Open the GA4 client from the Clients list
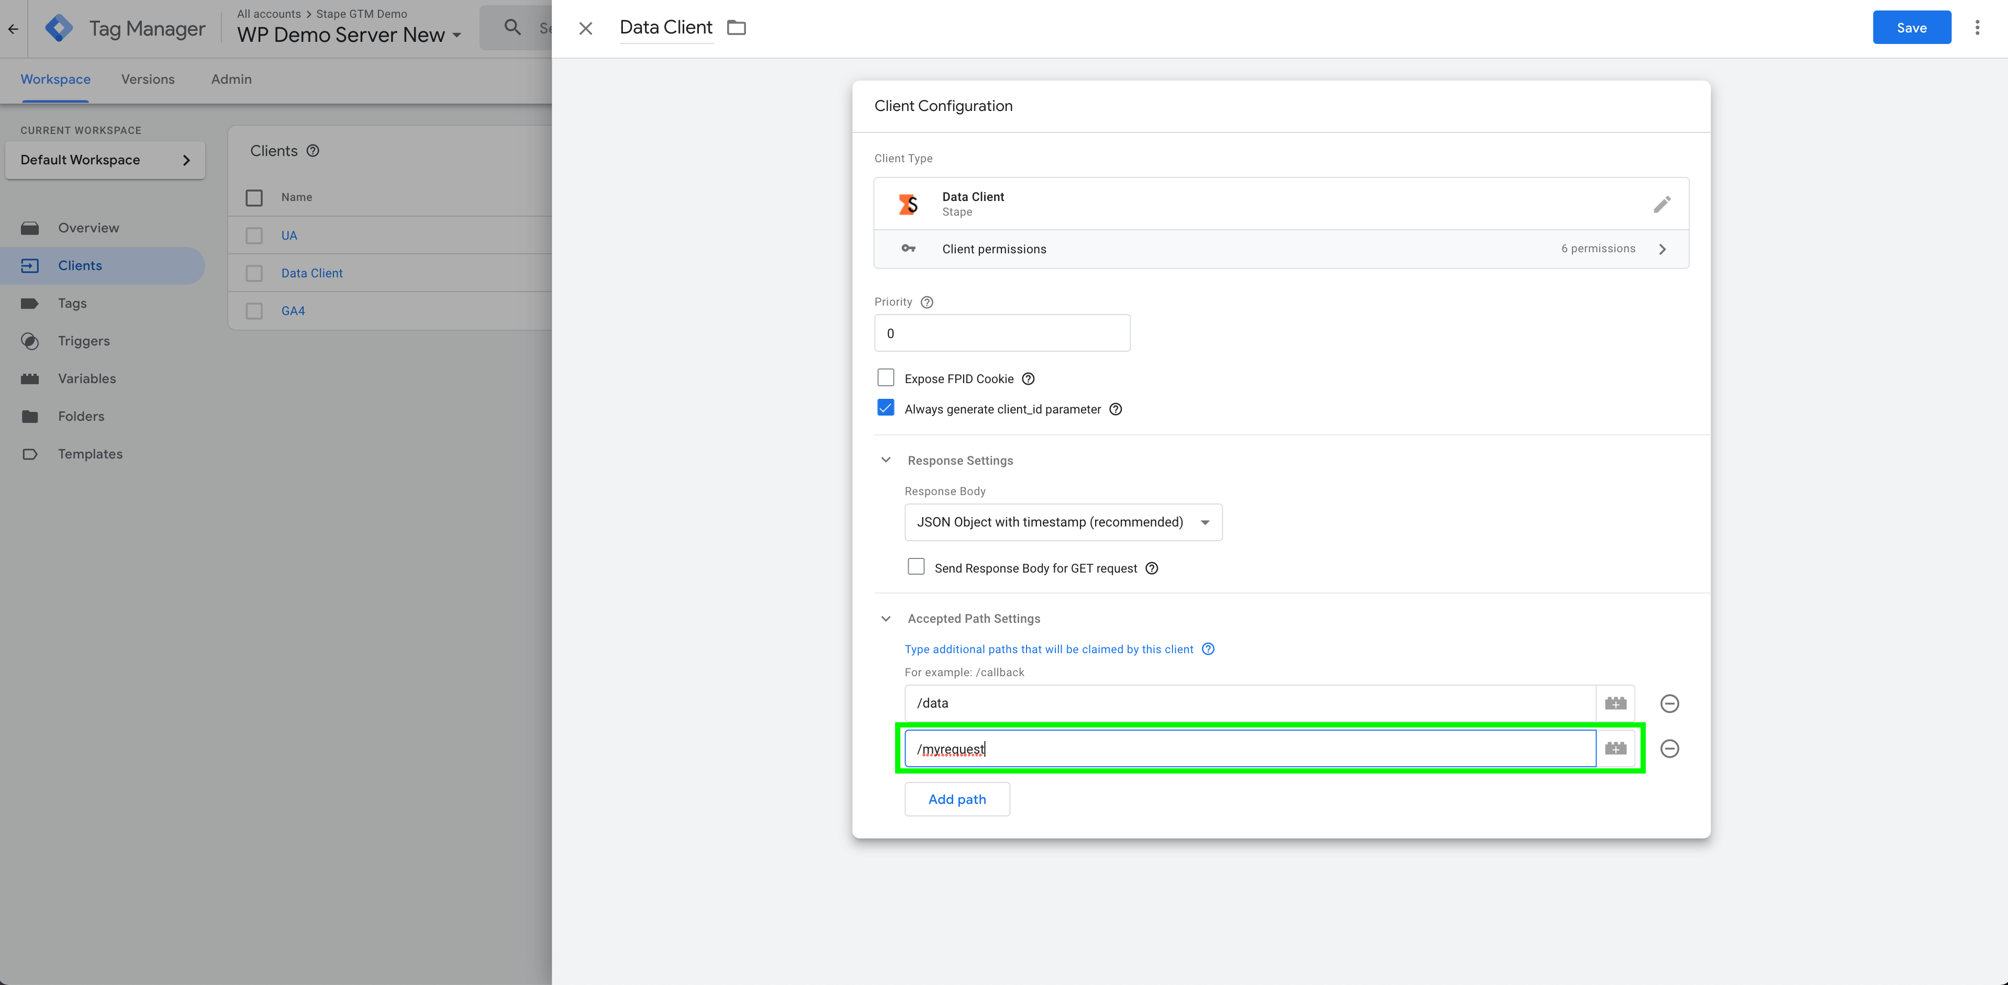Viewport: 2008px width, 985px height. [292, 310]
